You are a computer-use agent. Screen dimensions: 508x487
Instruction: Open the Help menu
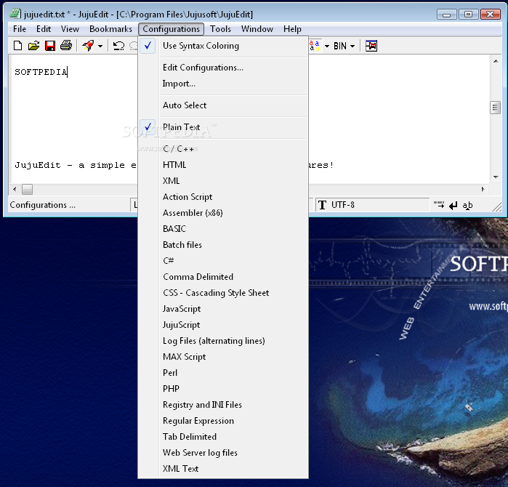[x=292, y=29]
